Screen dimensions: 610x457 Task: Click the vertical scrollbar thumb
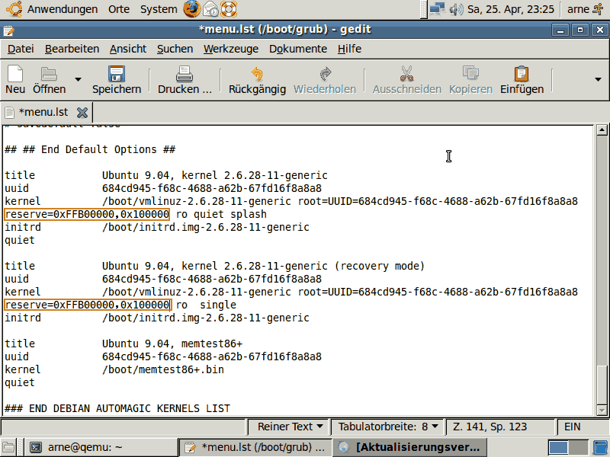click(602, 385)
